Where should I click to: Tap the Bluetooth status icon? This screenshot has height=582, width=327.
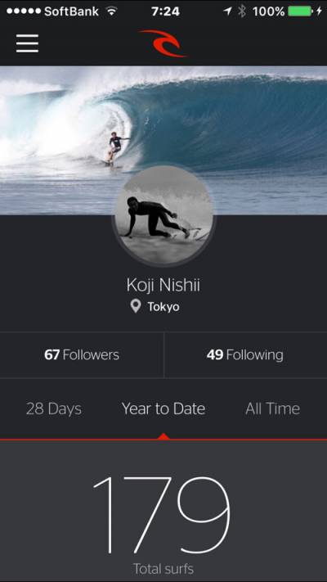242,11
